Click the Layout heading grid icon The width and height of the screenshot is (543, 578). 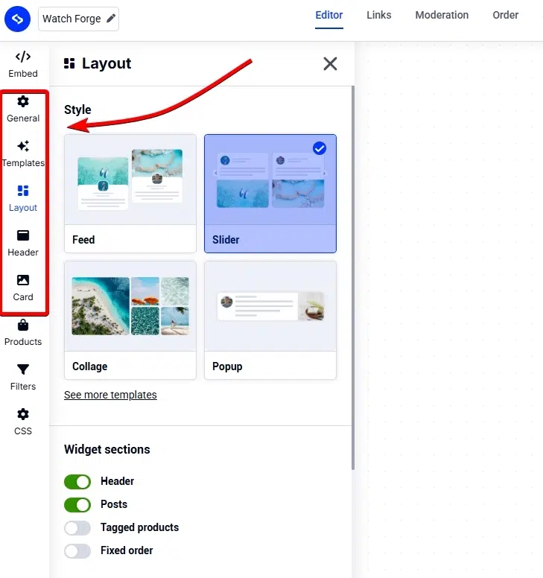pos(69,63)
